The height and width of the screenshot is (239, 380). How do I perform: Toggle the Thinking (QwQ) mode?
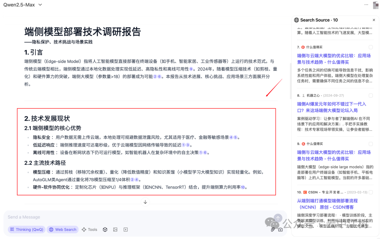coord(27,229)
